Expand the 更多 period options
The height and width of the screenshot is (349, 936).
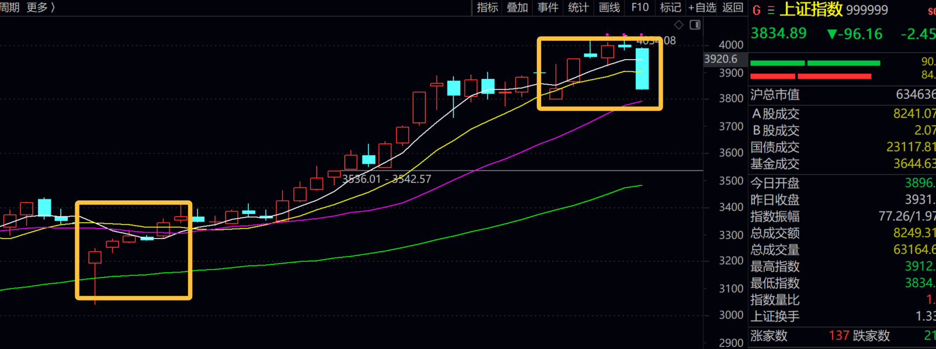(x=40, y=8)
